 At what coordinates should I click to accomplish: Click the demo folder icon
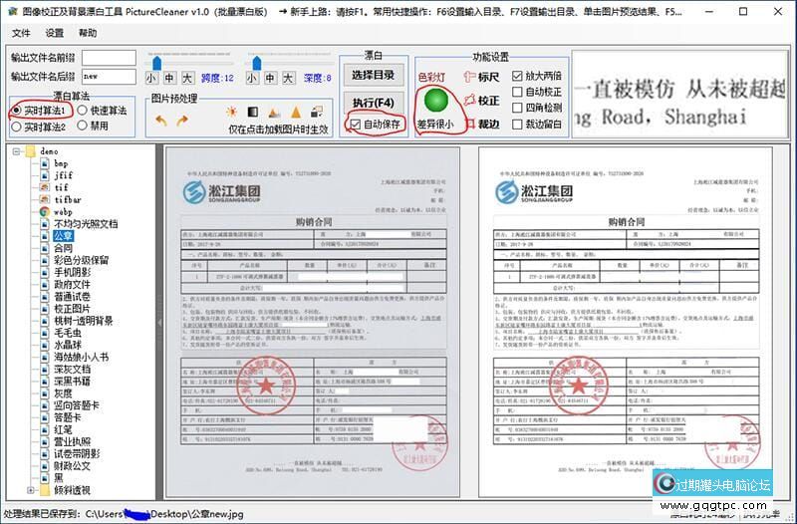(x=31, y=151)
